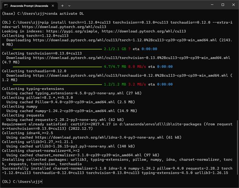This screenshot has width=239, height=188.
Task: Close the Anaconda Prompt tab
Action: pyautogui.click(x=53, y=6)
